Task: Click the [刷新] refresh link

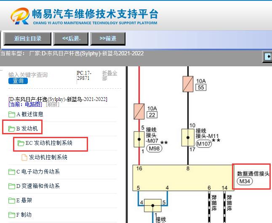Action: click(x=53, y=104)
